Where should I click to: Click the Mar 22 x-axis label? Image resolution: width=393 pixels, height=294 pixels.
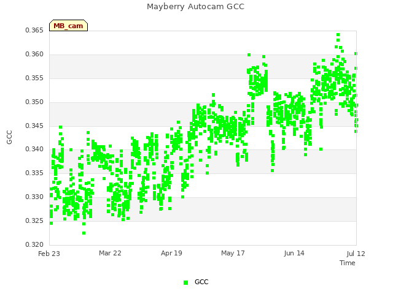point(110,253)
